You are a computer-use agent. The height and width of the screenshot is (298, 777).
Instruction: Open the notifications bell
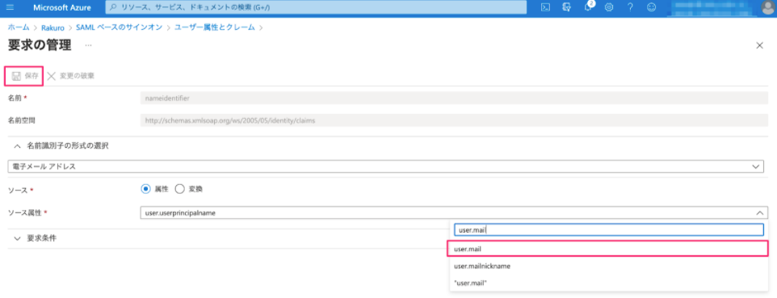[x=588, y=7]
